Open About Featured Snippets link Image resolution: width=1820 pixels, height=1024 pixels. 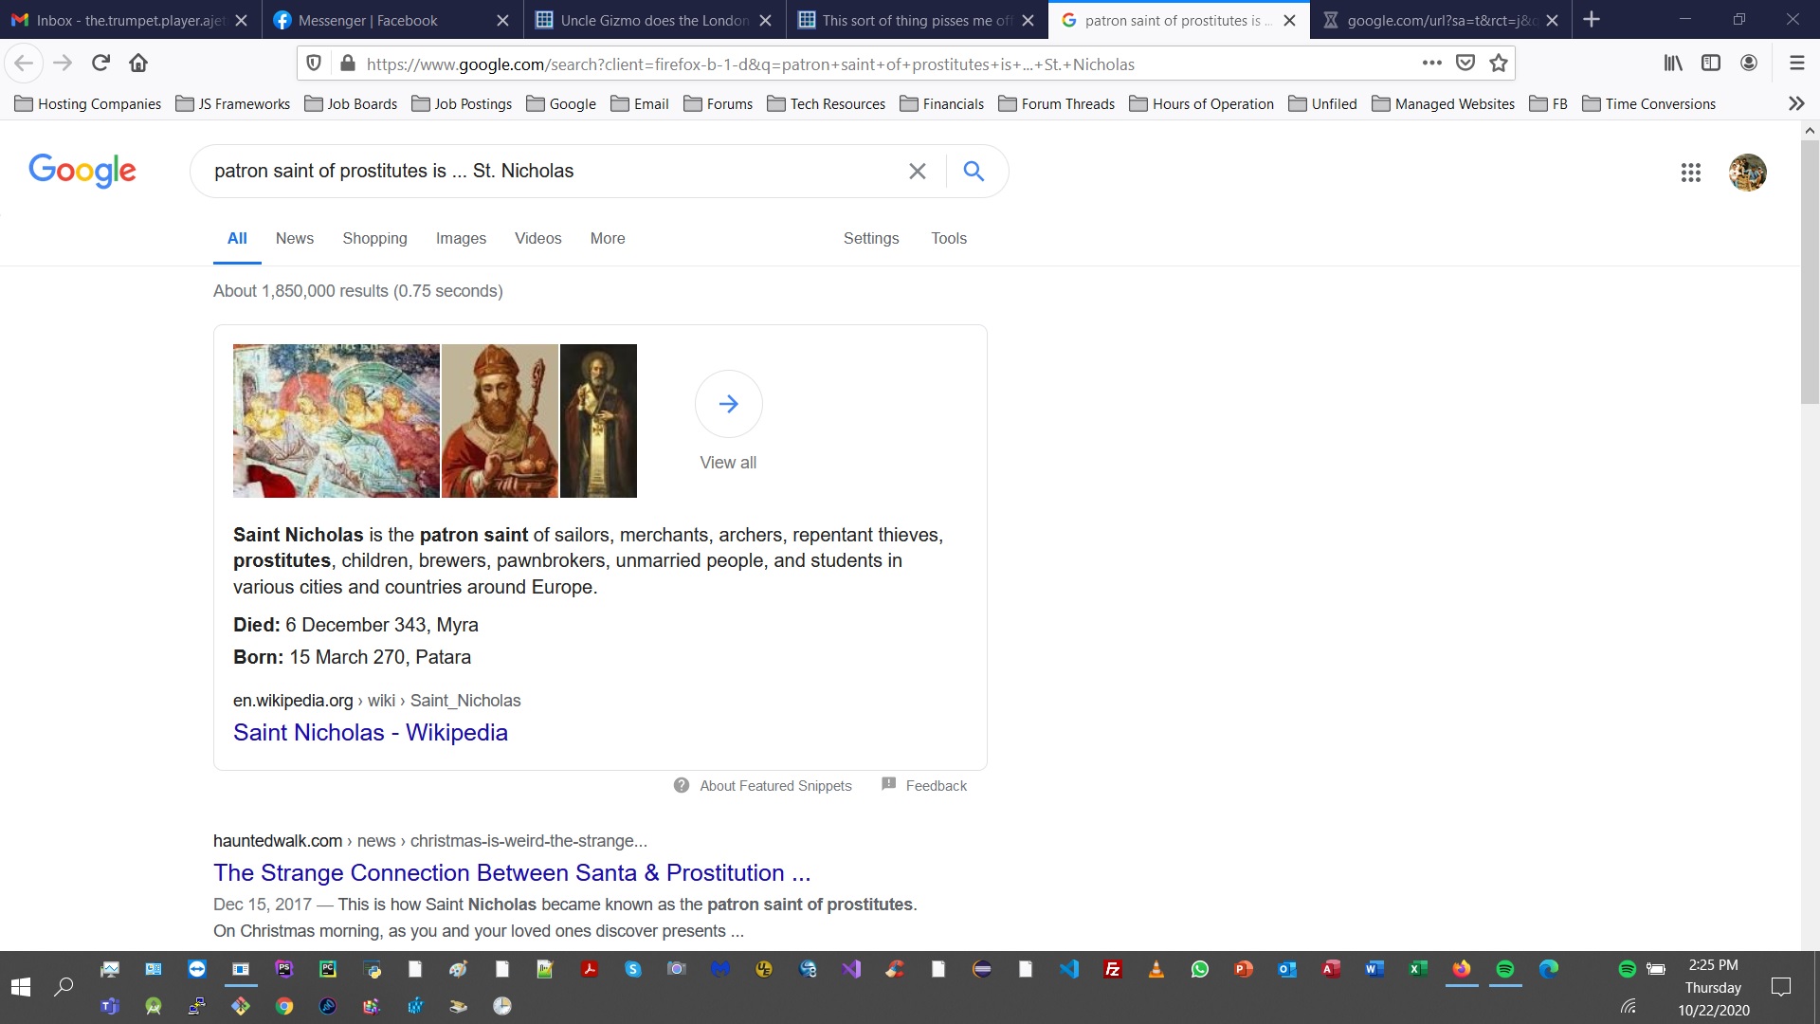coord(775,786)
